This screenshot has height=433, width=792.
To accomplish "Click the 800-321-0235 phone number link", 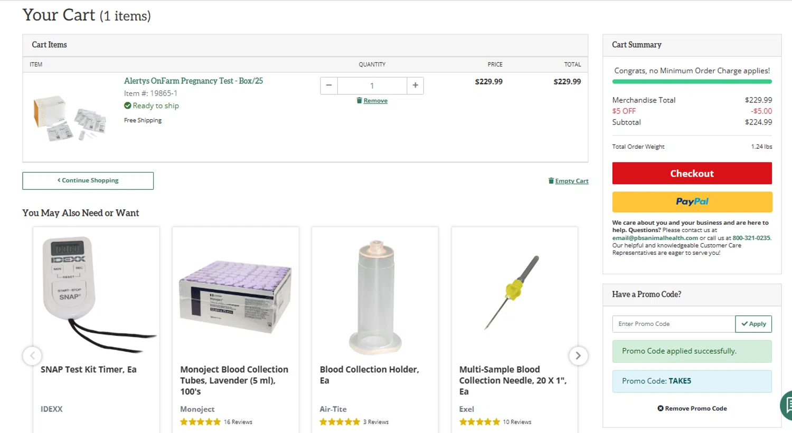I will pos(751,238).
